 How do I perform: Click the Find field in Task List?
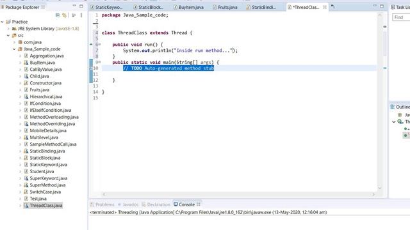pos(401,17)
